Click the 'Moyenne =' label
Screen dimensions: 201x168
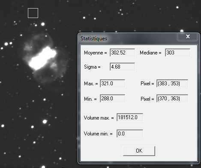tap(96, 53)
